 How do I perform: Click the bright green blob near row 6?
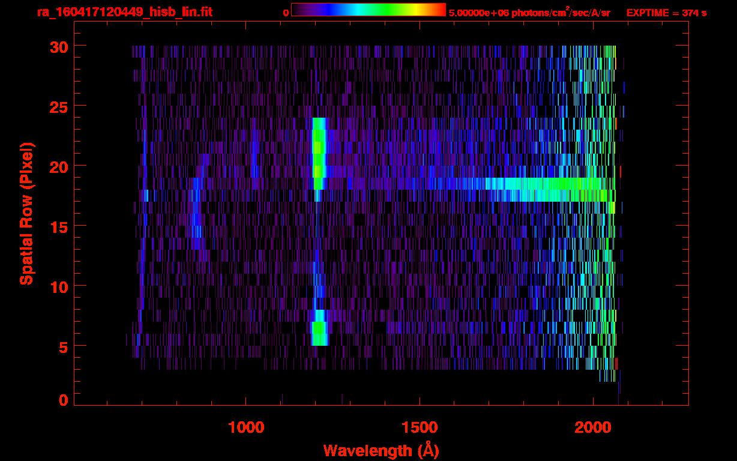click(x=319, y=330)
